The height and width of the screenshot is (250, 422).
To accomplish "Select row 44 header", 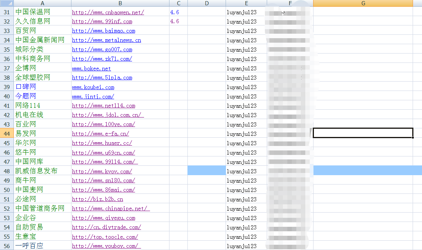I will pos(7,134).
